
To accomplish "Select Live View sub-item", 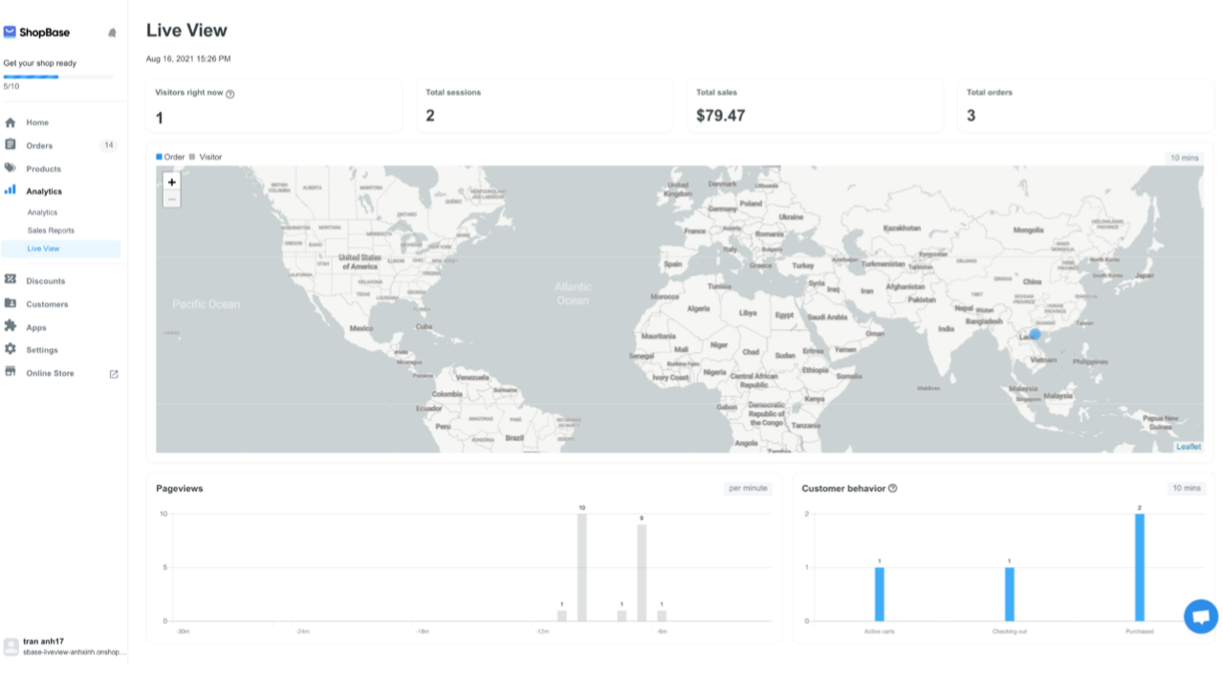I will pos(61,249).
